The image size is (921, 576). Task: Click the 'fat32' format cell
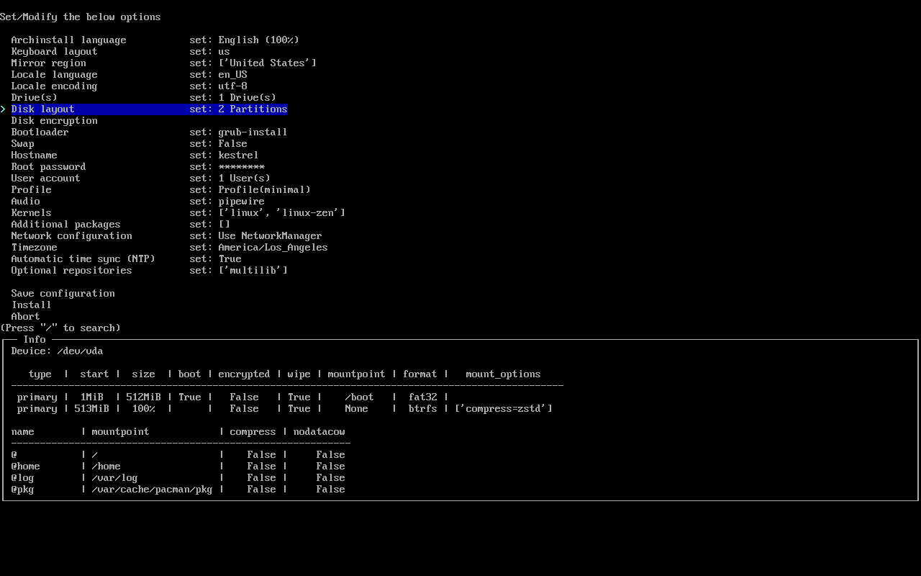423,397
